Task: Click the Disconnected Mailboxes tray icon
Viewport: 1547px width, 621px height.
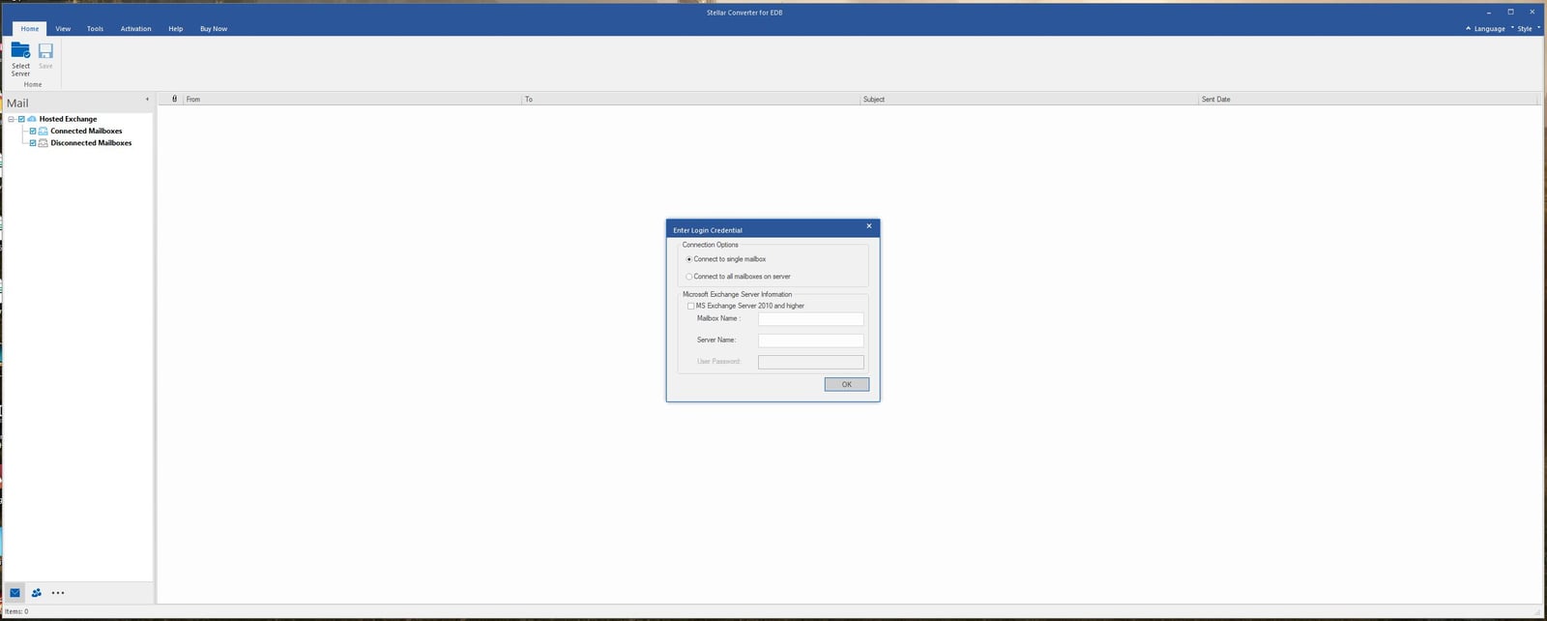Action: [44, 143]
